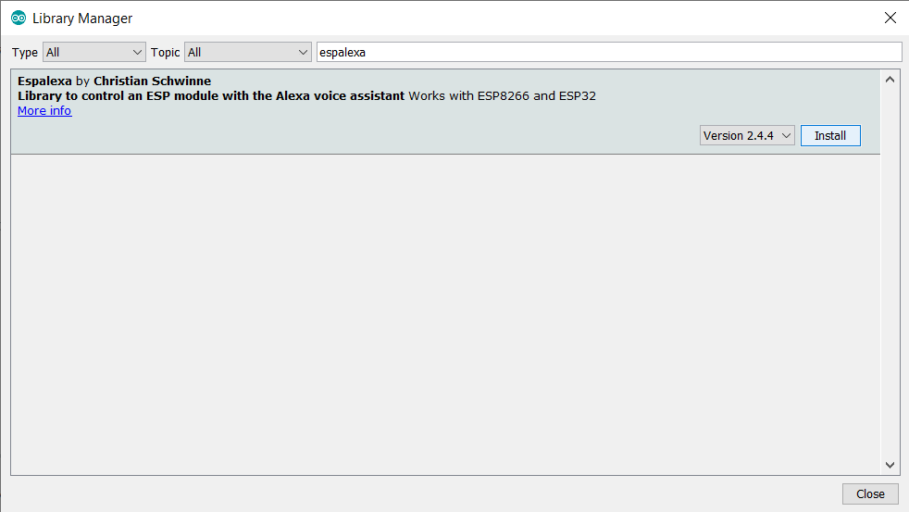Open the More info link

click(x=44, y=111)
